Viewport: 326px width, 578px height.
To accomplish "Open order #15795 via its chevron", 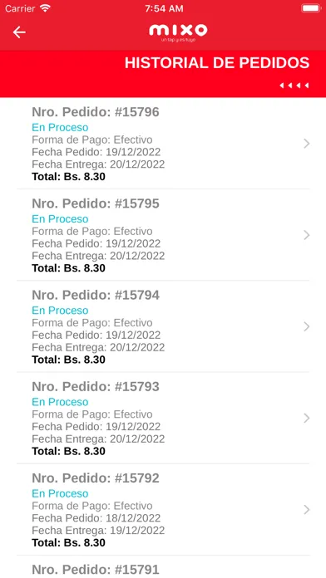I will point(306,235).
